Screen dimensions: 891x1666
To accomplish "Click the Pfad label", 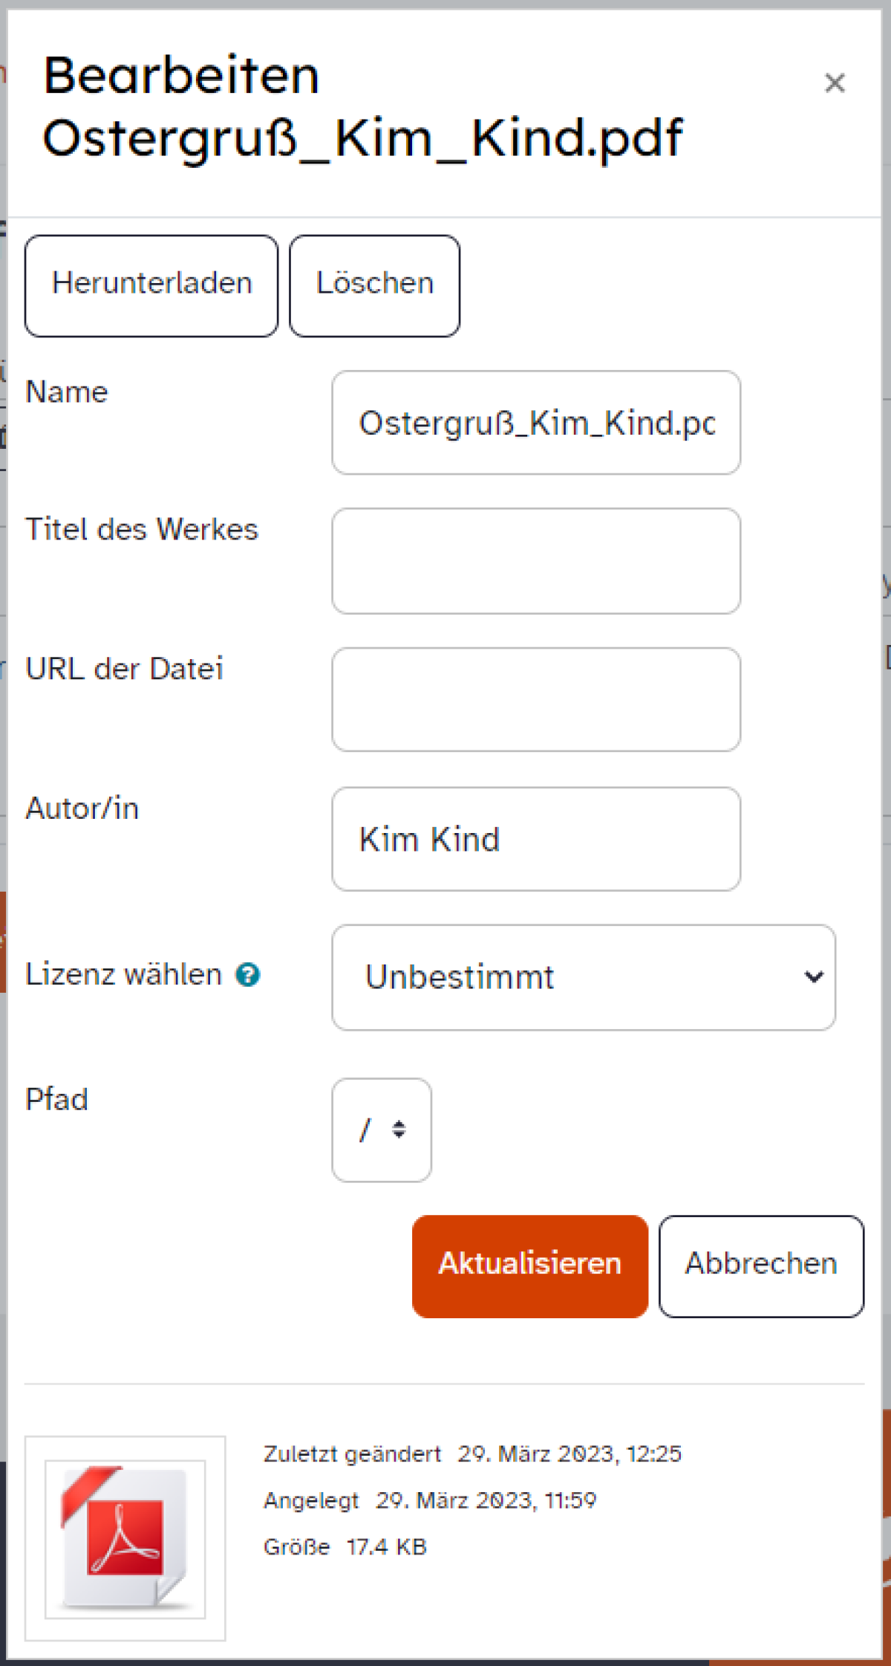I will tap(56, 1099).
